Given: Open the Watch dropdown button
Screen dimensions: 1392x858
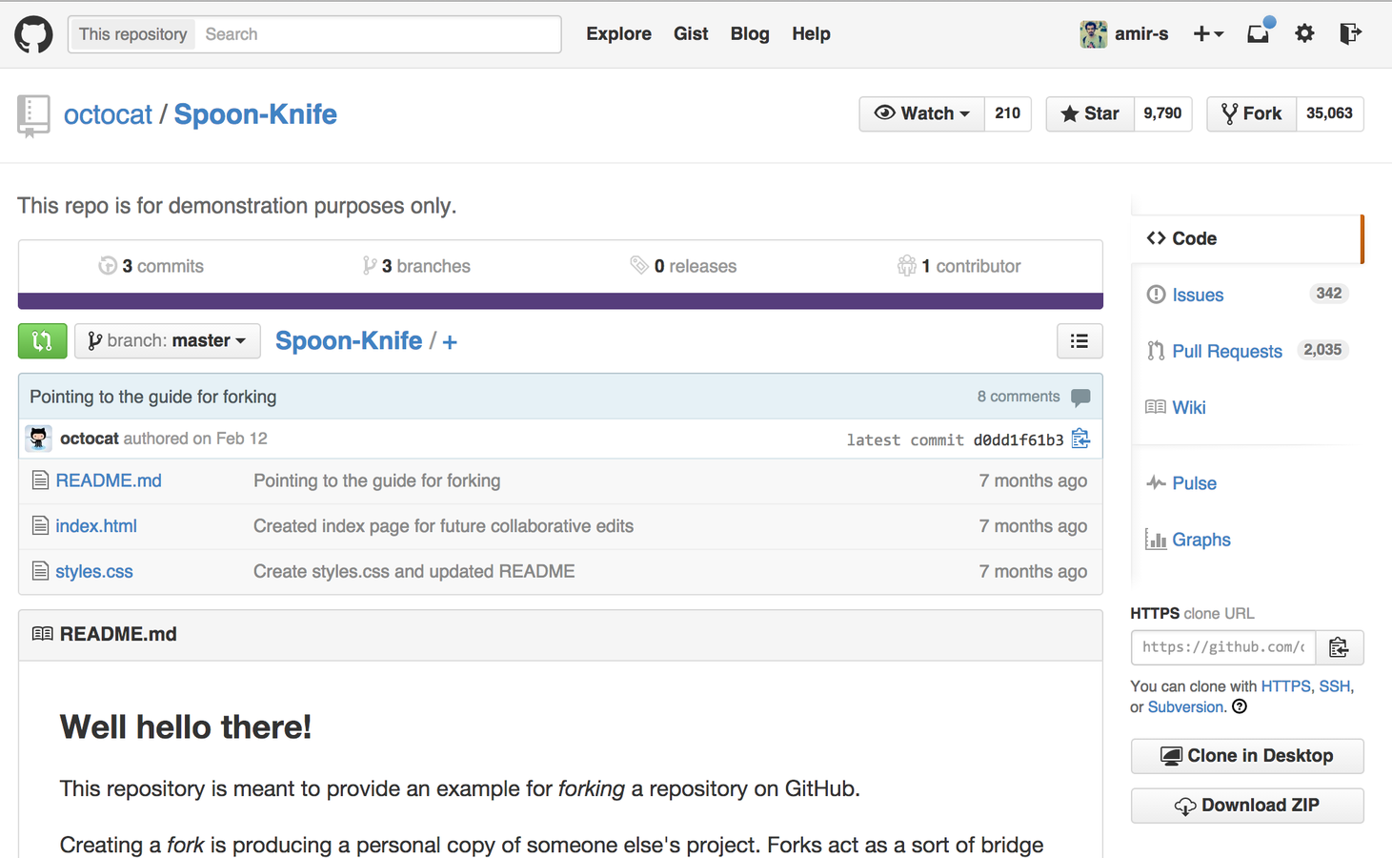Looking at the screenshot, I should [x=921, y=113].
